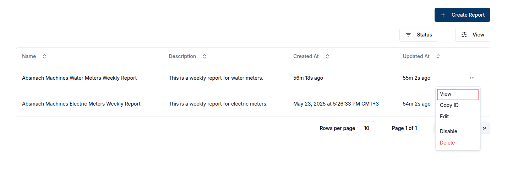Click the plus icon in Create Report

443,15
